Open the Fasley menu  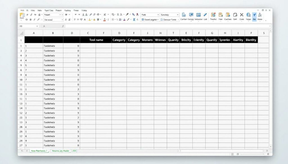coord(67,10)
